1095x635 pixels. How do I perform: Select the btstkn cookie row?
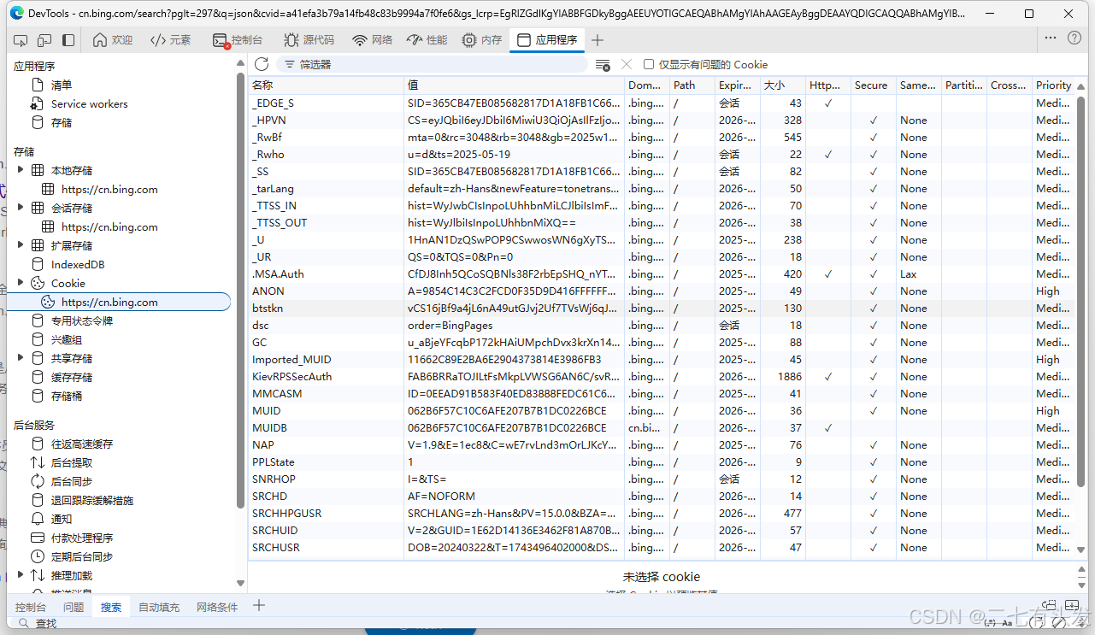tap(662, 308)
